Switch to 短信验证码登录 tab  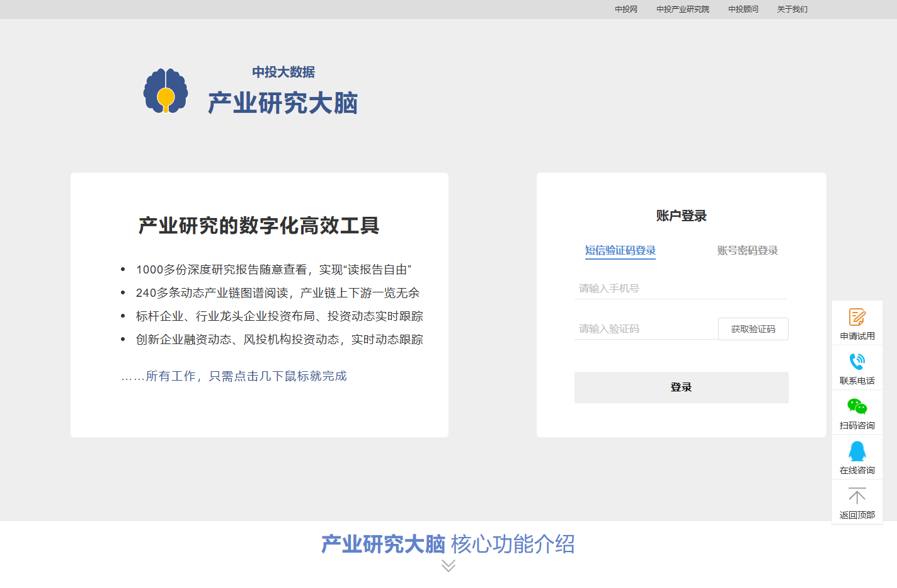[620, 250]
